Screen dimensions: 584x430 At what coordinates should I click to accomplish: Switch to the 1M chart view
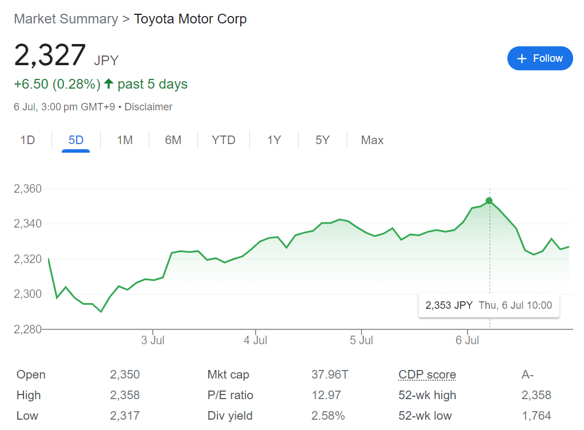pyautogui.click(x=125, y=140)
